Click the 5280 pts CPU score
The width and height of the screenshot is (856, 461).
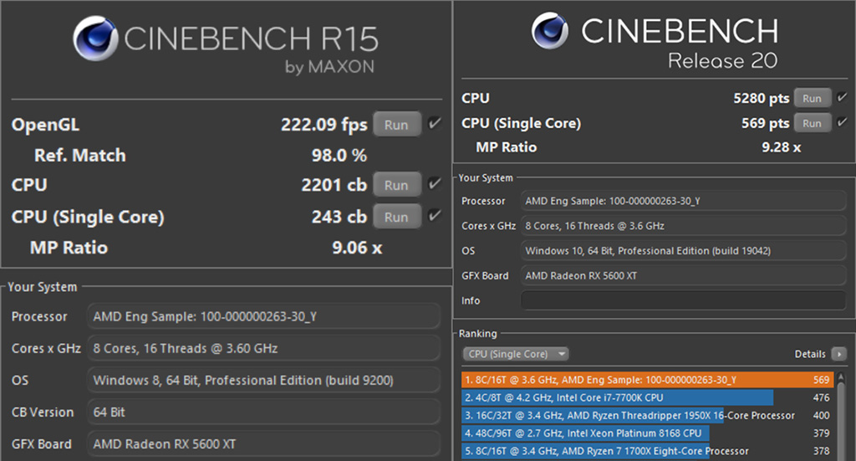(x=761, y=99)
